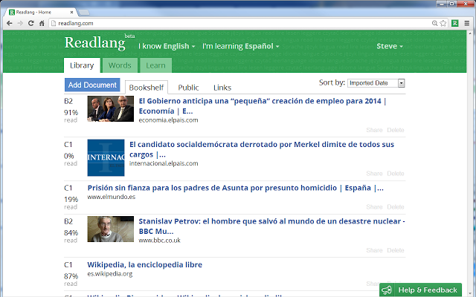Click the El Gobierno article thumbnail
The width and height of the screenshot is (476, 297).
[x=111, y=110]
